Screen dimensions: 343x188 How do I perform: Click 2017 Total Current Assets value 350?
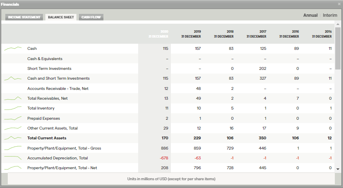click(x=262, y=138)
